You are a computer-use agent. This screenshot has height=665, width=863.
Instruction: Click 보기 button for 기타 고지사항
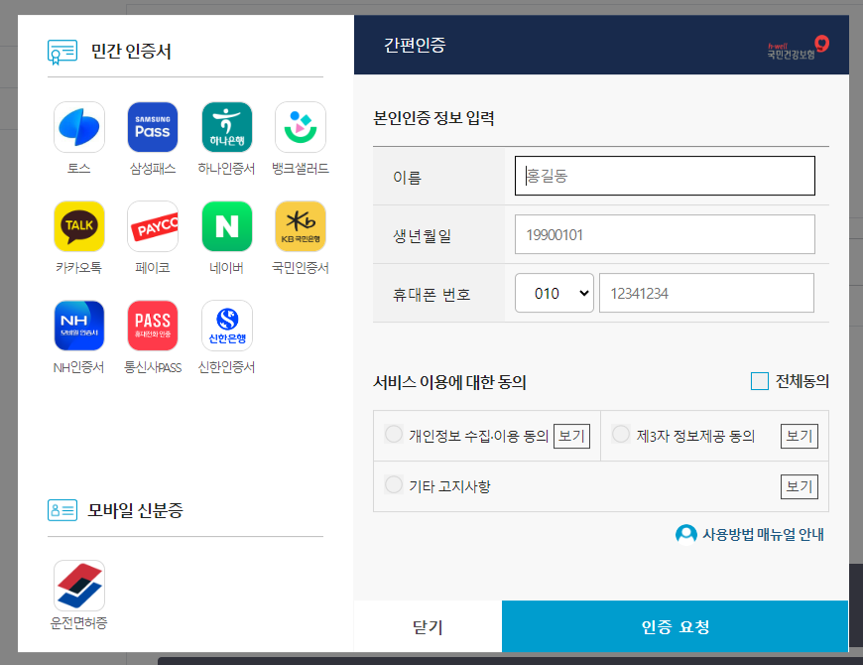[800, 486]
